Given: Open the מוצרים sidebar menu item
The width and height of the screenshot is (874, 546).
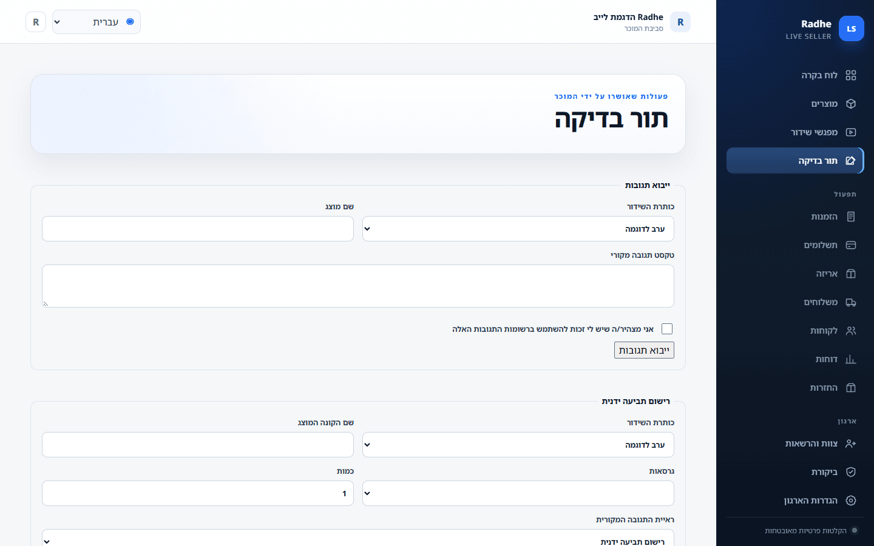Looking at the screenshot, I should pyautogui.click(x=795, y=104).
